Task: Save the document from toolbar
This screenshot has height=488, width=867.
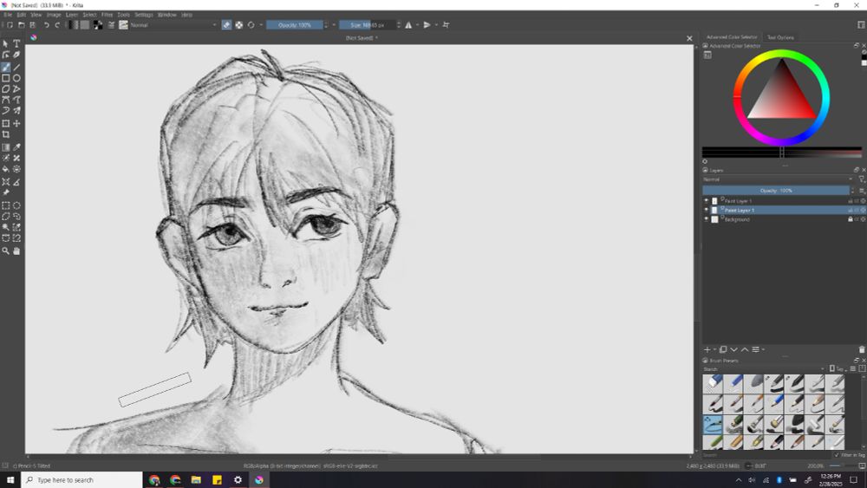Action: coord(33,25)
